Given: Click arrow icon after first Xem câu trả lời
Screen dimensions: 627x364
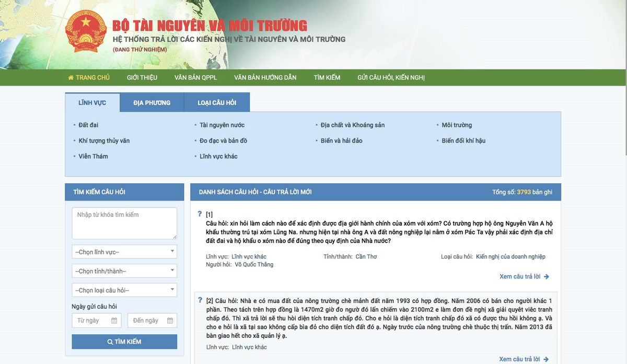Looking at the screenshot, I should tap(547, 277).
